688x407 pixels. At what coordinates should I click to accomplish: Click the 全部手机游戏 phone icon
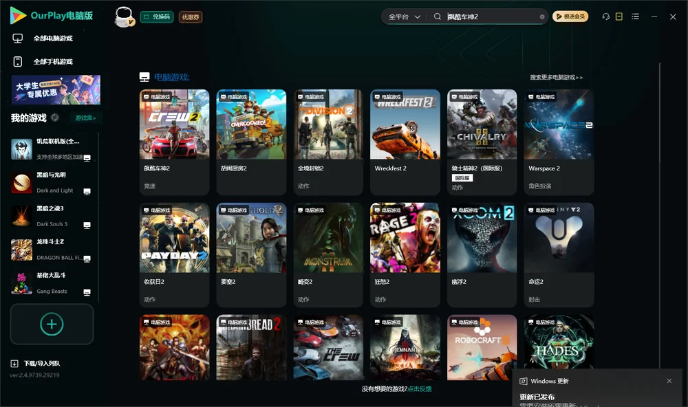18,62
